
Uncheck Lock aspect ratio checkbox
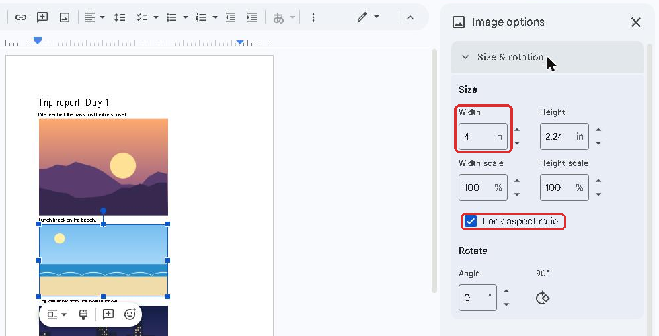pos(471,221)
